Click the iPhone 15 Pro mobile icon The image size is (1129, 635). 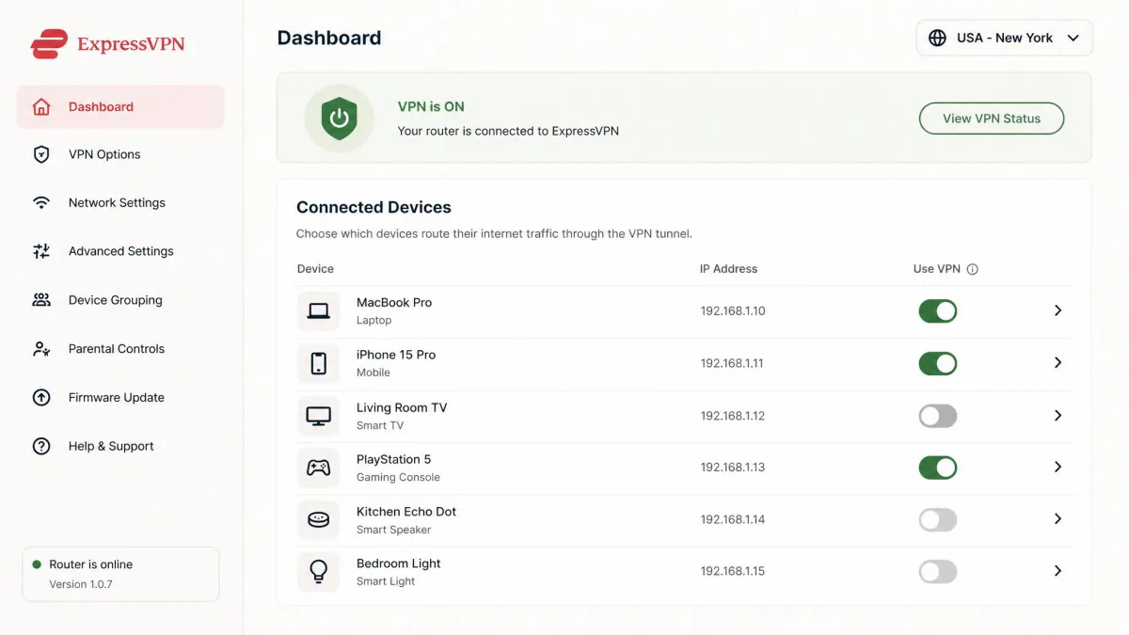(319, 363)
